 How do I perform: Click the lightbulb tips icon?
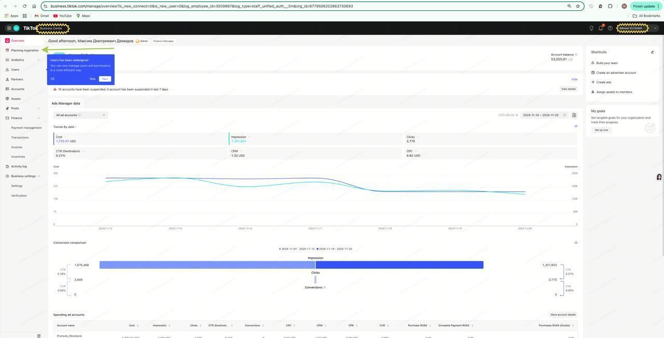591,28
